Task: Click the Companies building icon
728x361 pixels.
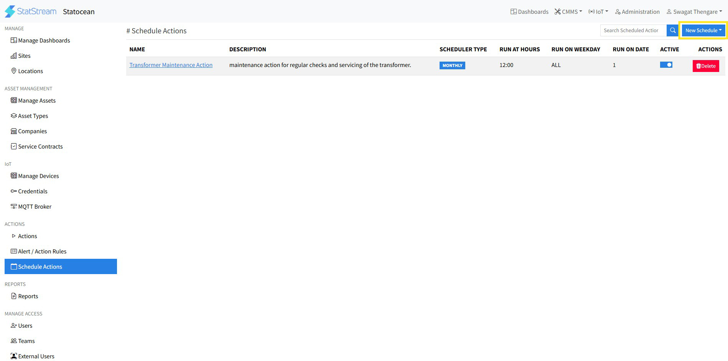Action: (14, 131)
